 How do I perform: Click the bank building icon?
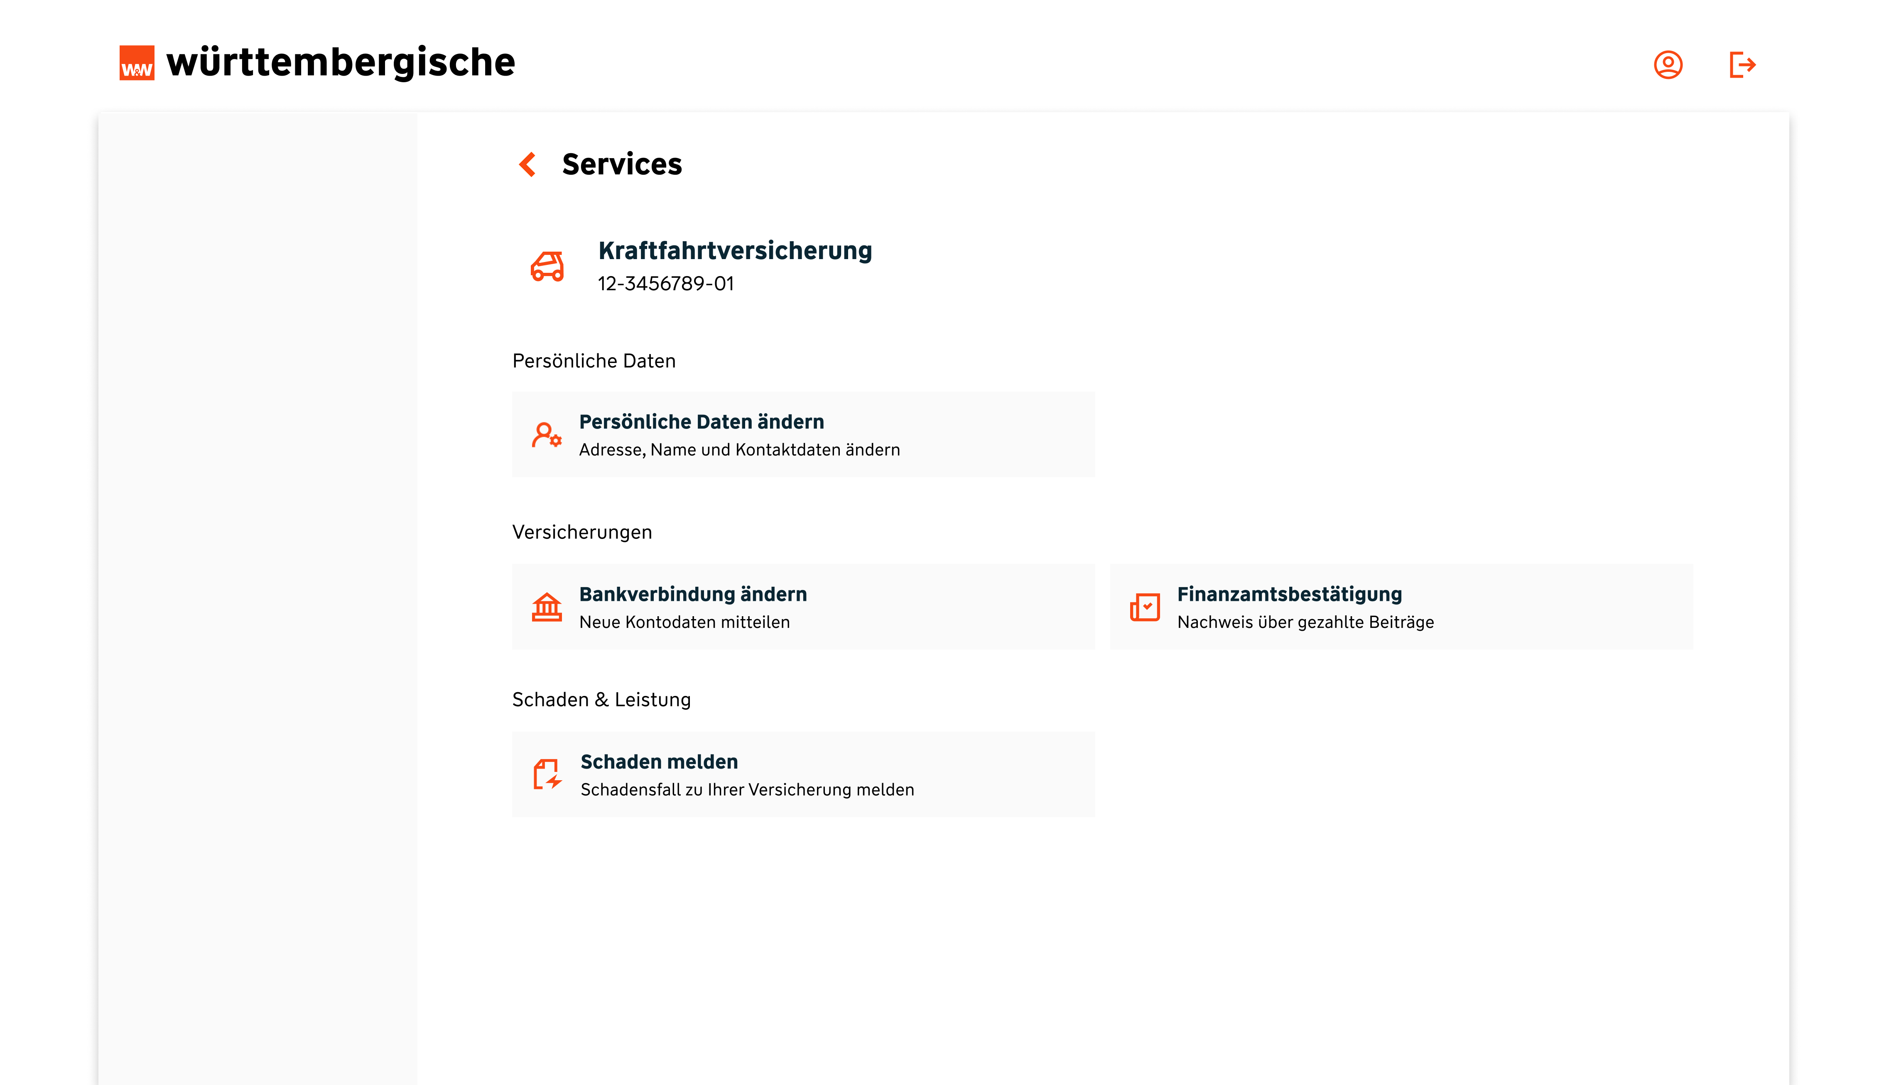coord(546,607)
